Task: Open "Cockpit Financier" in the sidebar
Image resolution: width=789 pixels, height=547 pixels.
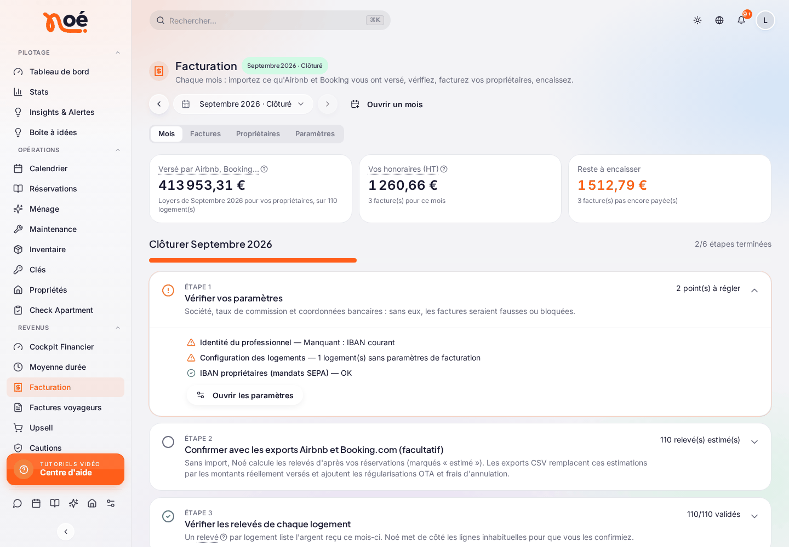Action: click(x=65, y=347)
